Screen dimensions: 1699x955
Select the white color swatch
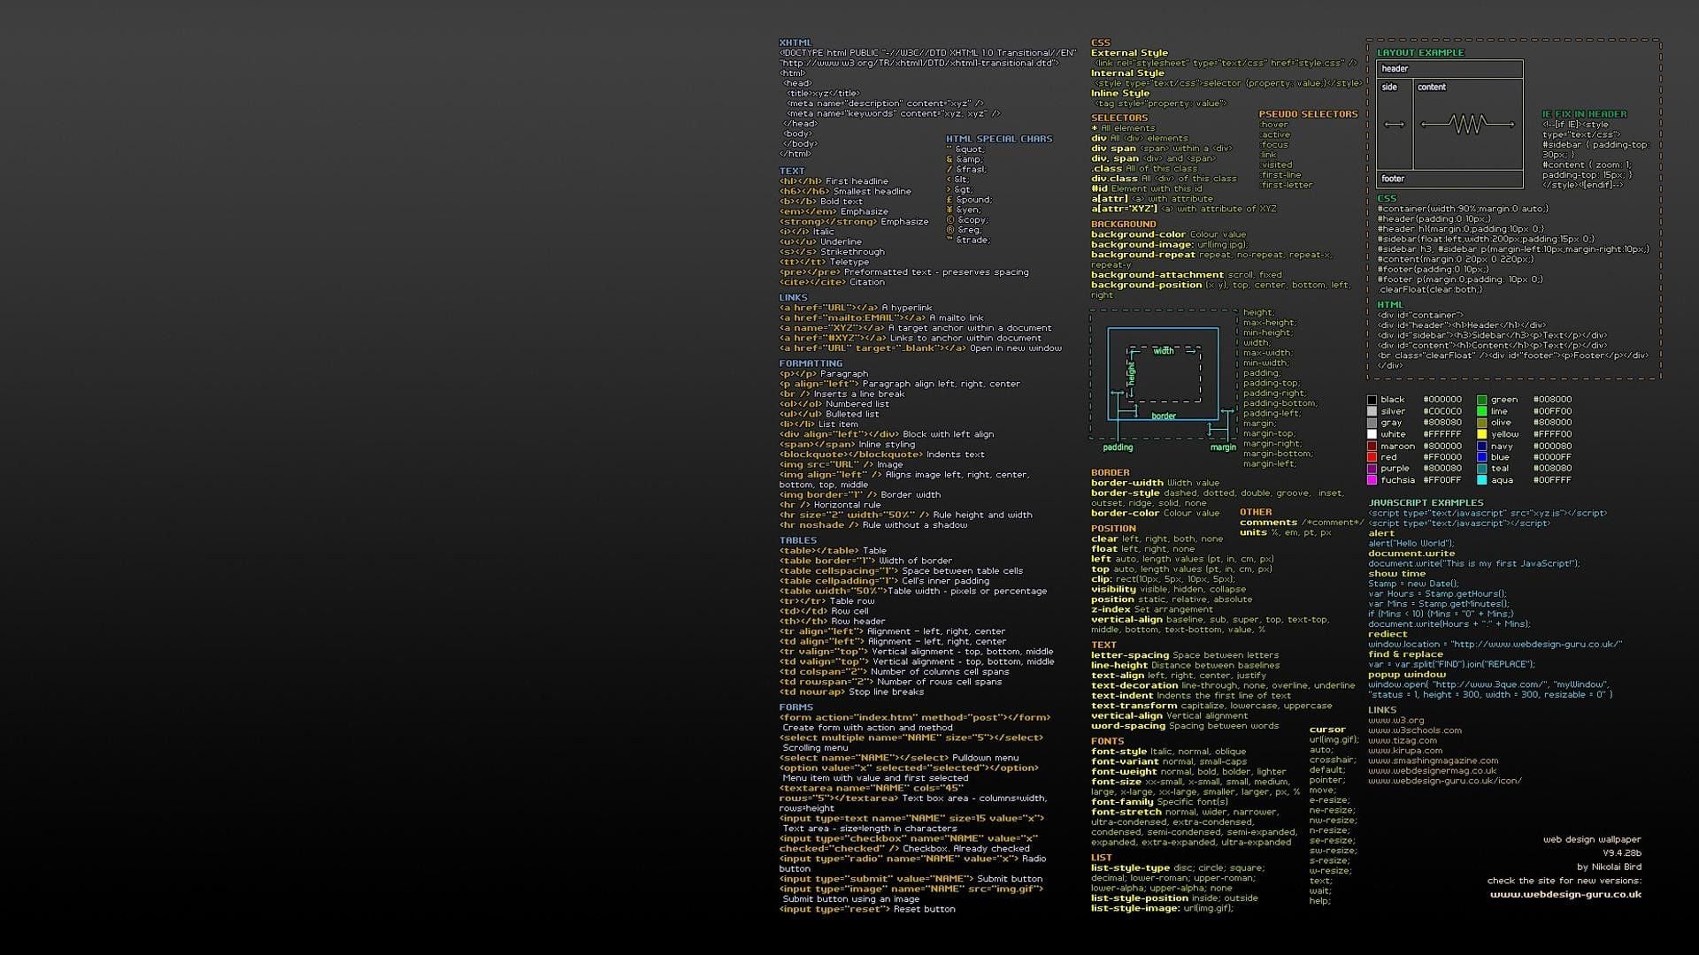tap(1371, 434)
